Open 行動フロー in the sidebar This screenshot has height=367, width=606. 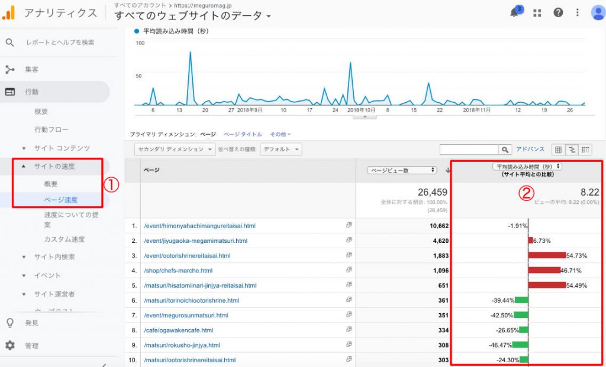[x=51, y=129]
